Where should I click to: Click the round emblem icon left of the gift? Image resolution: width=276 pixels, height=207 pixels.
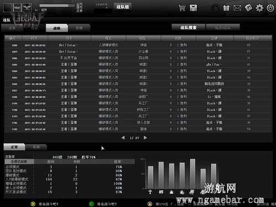pyautogui.click(x=215, y=8)
